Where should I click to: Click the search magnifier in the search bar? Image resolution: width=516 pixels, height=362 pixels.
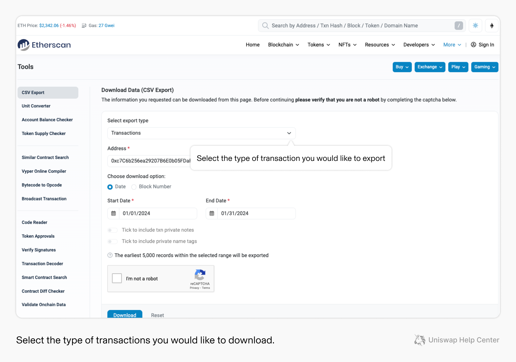click(x=265, y=25)
